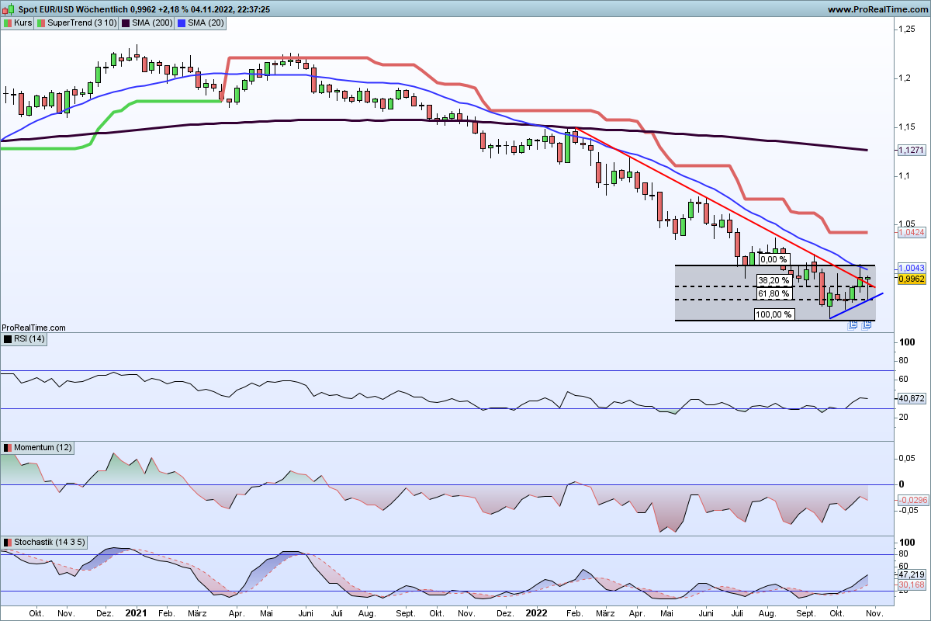Select the Kurs legend tab
The height and width of the screenshot is (621, 931).
pos(19,23)
